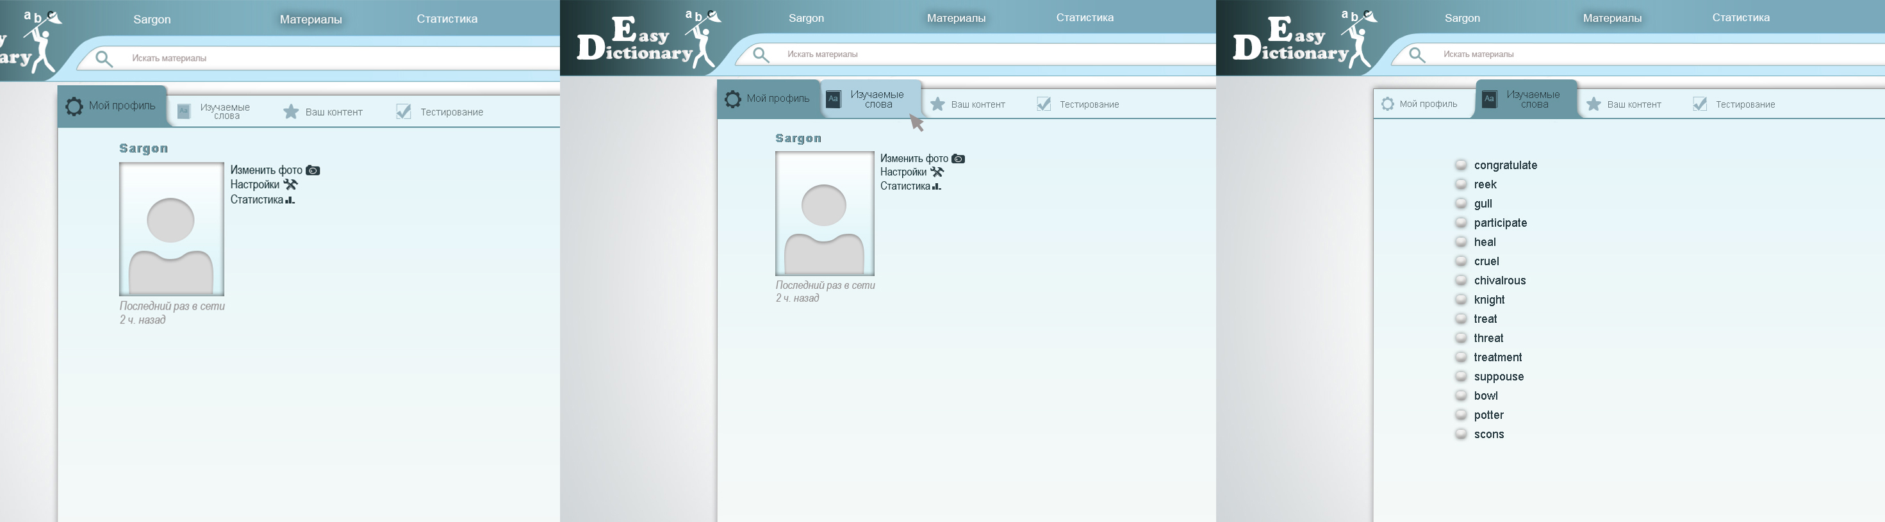Click the Aa book icon on the left screen's tab bar
The image size is (1885, 522).
coord(185,111)
